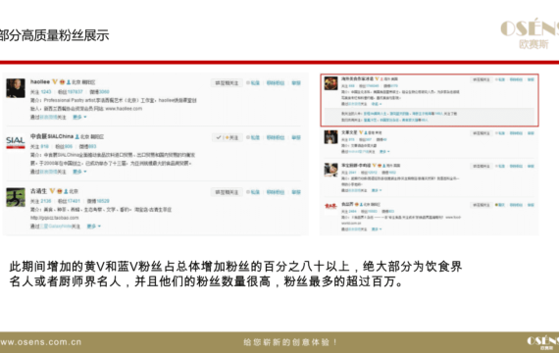This screenshot has width=559, height=353.
Task: Open 古清生's fans count 17401
Action: (x=74, y=201)
